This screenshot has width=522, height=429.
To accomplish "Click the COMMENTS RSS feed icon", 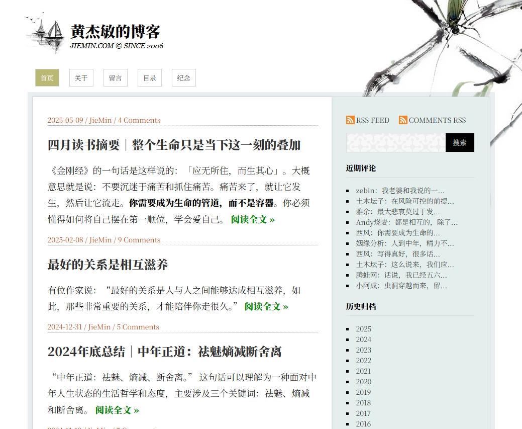I will point(402,120).
